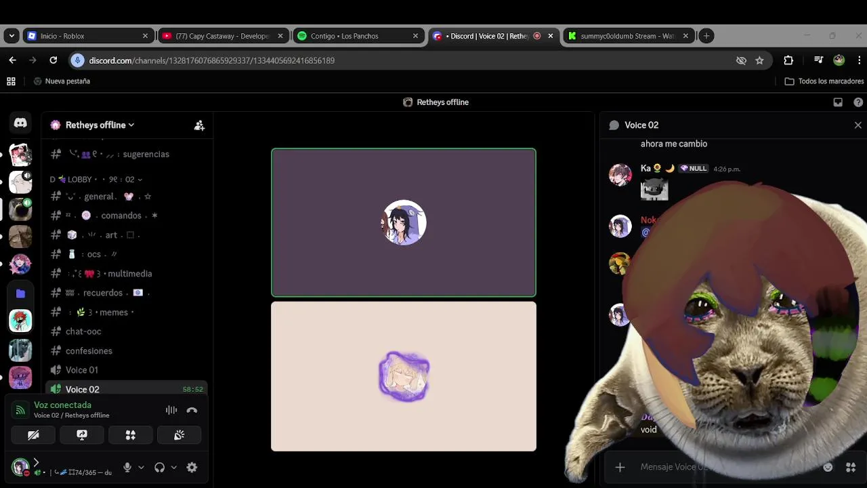The width and height of the screenshot is (867, 488).
Task: Open the sugerencias channel
Action: [127, 155]
